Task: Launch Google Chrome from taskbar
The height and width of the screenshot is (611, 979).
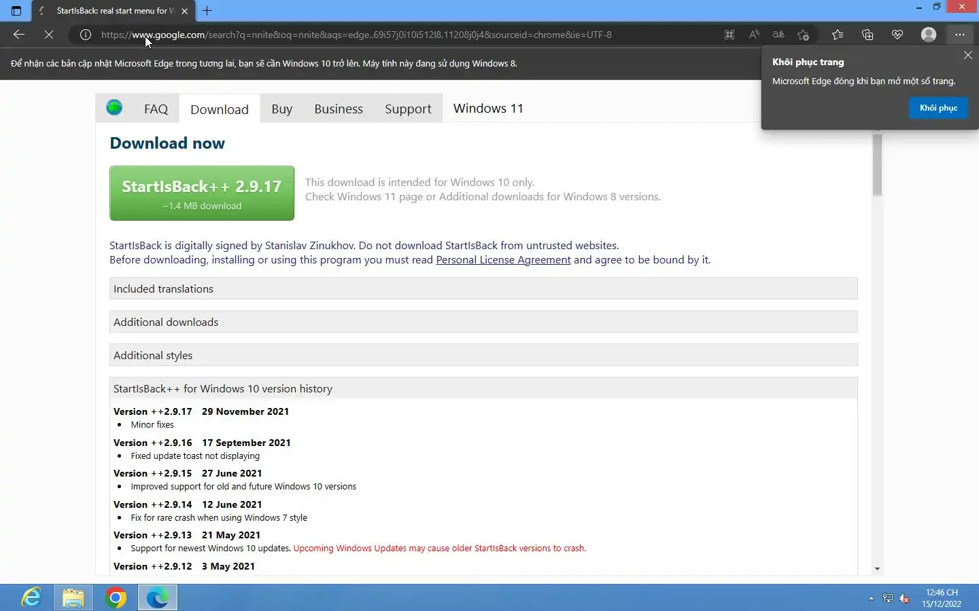Action: coord(116,597)
